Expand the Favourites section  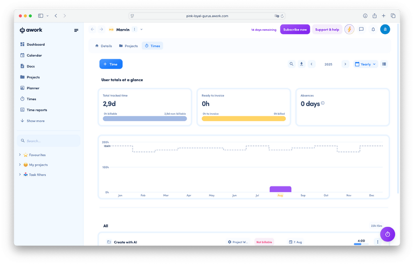(20, 155)
